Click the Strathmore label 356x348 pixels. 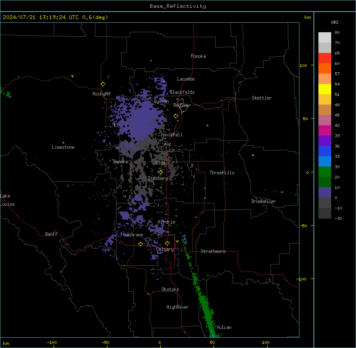pyautogui.click(x=213, y=251)
